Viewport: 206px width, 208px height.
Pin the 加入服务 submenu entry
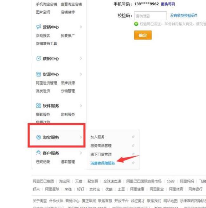pyautogui.click(x=133, y=137)
